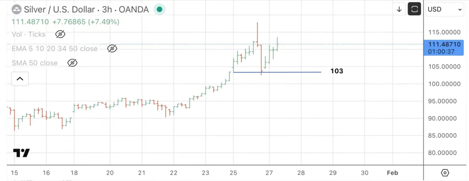Image resolution: width=469 pixels, height=181 pixels.
Task: Select the EMA 5 10 20 34 50 close legend
Action: [x=55, y=49]
